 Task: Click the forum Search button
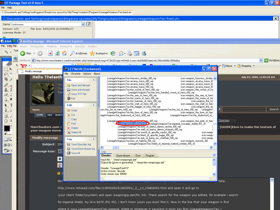pos(274,109)
